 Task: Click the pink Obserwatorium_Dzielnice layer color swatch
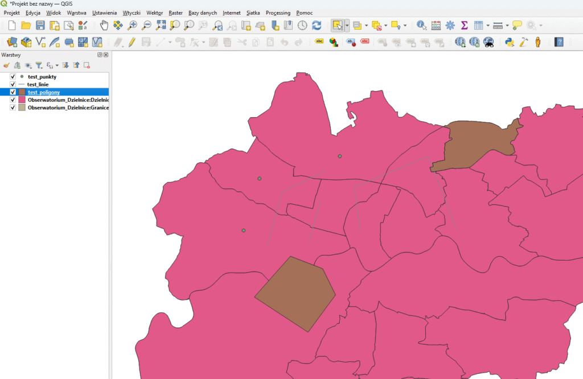click(x=22, y=100)
